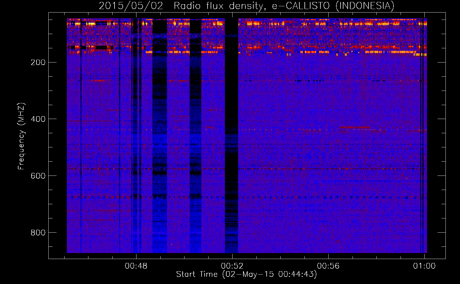Click the 00:56 time tick label
460x284 pixels.
[x=328, y=266]
